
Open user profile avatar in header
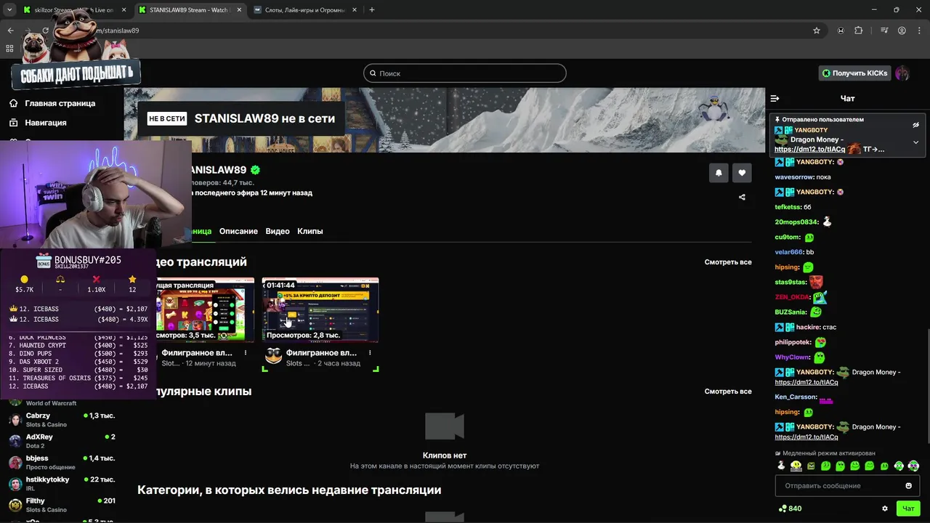point(902,73)
